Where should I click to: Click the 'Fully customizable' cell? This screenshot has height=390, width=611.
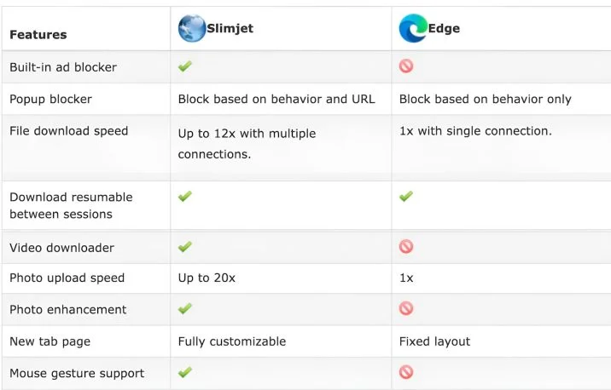[231, 341]
